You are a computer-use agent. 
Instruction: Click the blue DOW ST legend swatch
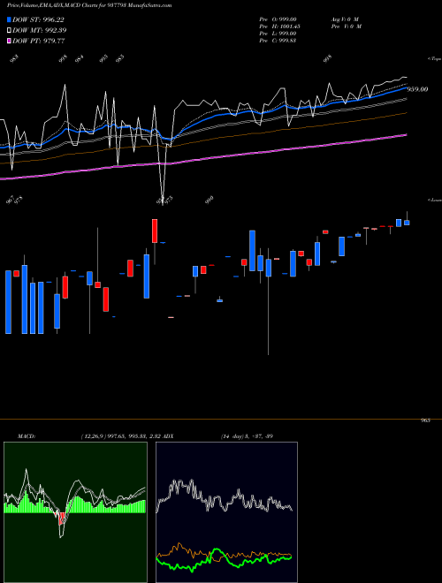tap(9, 19)
